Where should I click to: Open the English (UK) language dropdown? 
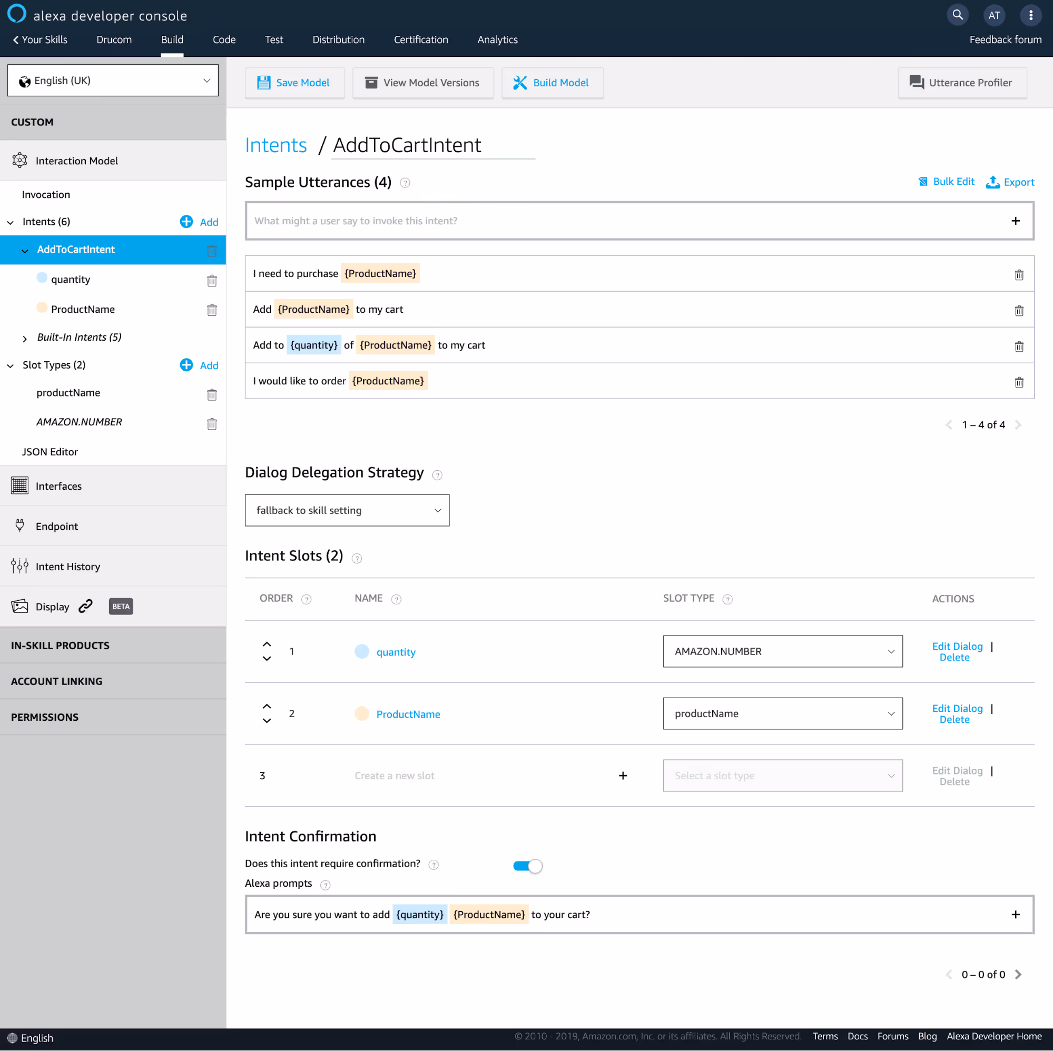(x=113, y=81)
